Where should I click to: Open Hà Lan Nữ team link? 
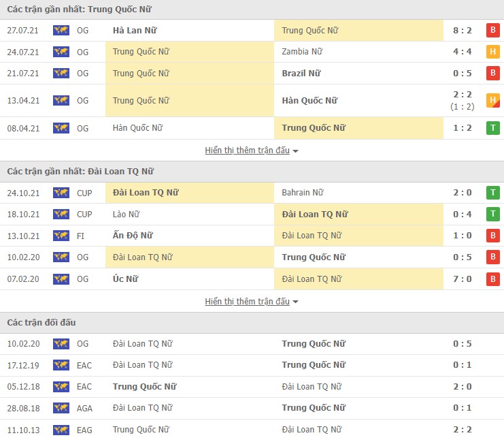[x=134, y=31]
